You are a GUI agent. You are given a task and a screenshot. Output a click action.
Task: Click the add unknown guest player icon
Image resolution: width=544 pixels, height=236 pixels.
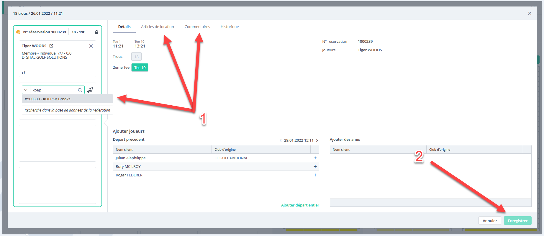pos(90,90)
